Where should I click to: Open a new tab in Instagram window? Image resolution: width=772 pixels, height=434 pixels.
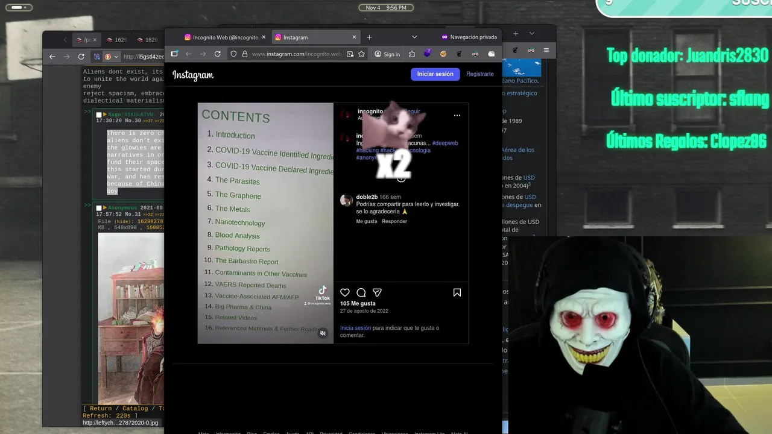point(369,37)
